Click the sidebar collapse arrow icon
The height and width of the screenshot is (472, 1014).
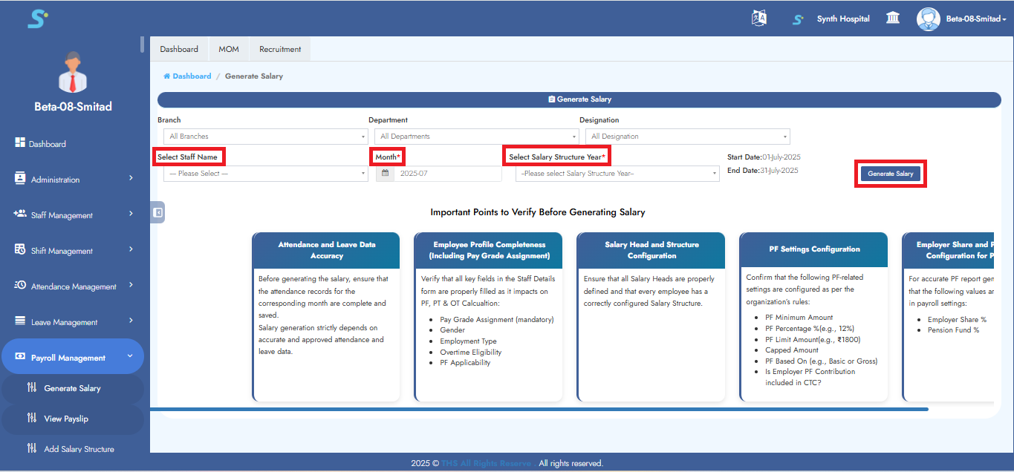[157, 212]
